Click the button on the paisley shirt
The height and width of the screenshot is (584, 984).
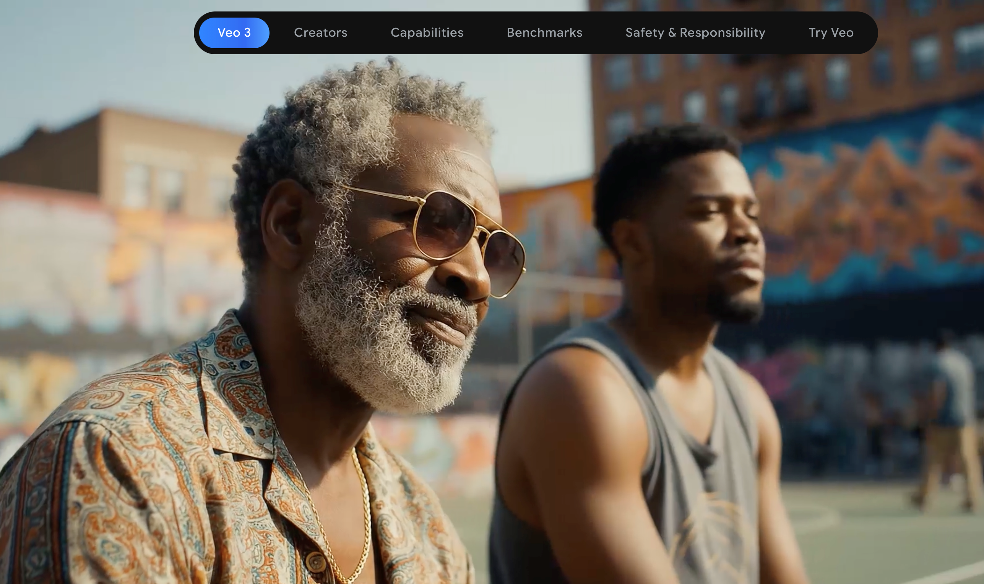coord(316,562)
